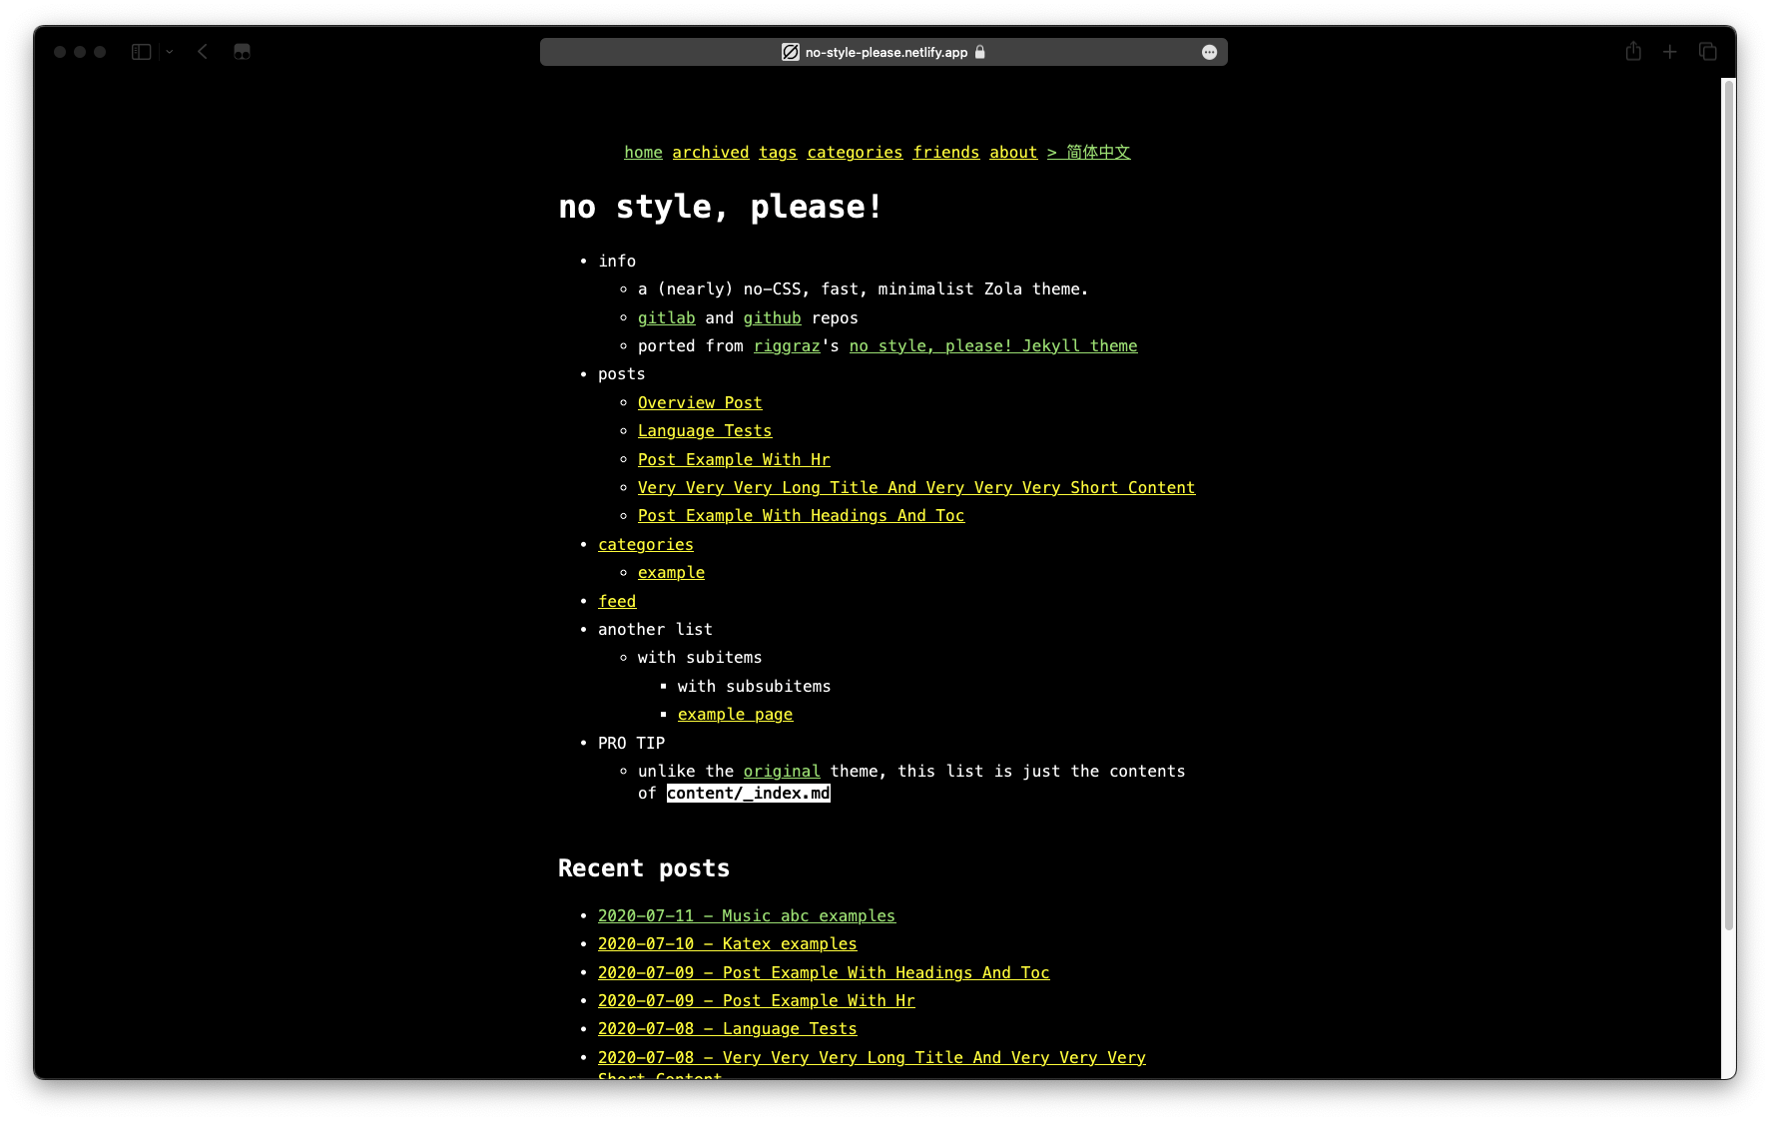Image resolution: width=1770 pixels, height=1121 pixels.
Task: Open 2020-07-08 Language Tests post
Action: tap(728, 1028)
